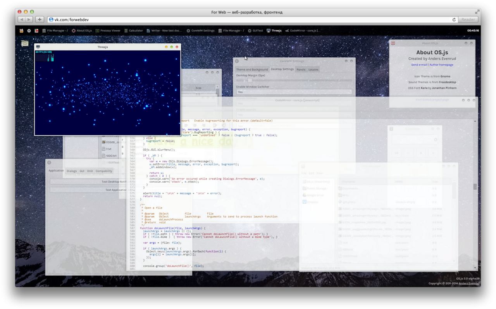Open the GUI tab in GUITest
496x309 pixels.
click(x=82, y=171)
